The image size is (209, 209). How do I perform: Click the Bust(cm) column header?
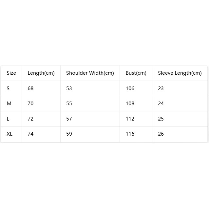136,73
